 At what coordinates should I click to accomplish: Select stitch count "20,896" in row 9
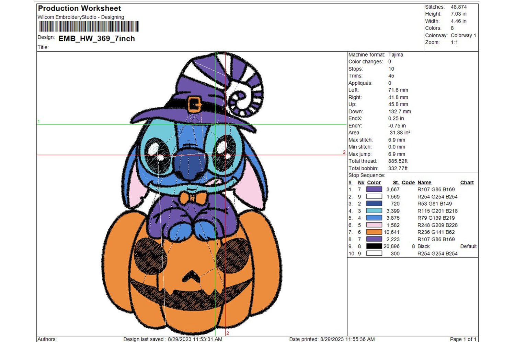coord(391,246)
